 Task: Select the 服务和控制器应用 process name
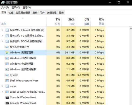[x=19, y=47]
